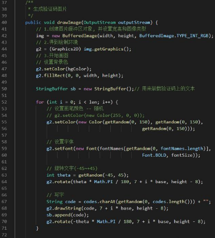Click the i++ increment expression
Screen dimensions: 215x238
[x=106, y=102]
